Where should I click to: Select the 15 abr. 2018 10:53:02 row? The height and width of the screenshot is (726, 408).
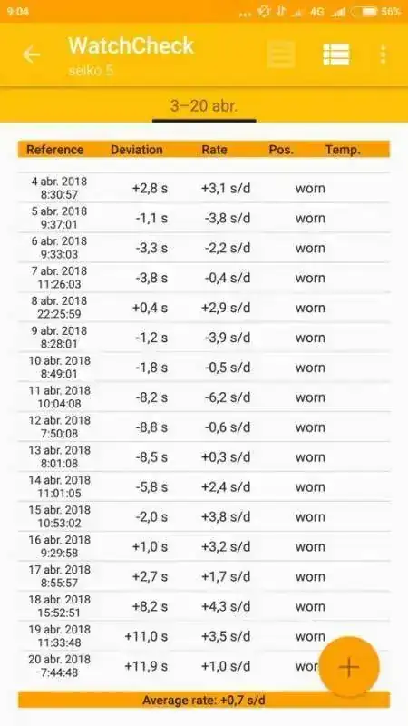(204, 516)
